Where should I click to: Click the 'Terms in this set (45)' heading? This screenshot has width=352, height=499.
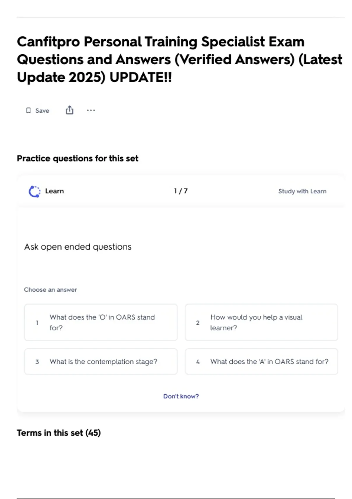click(59, 433)
